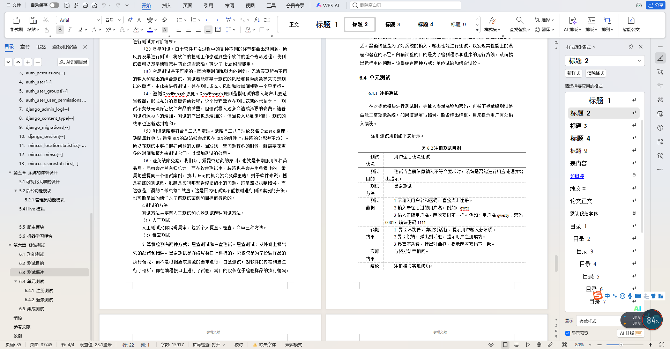This screenshot has height=349, width=670.
Task: Click the eye protection mode icon
Action: (x=491, y=345)
